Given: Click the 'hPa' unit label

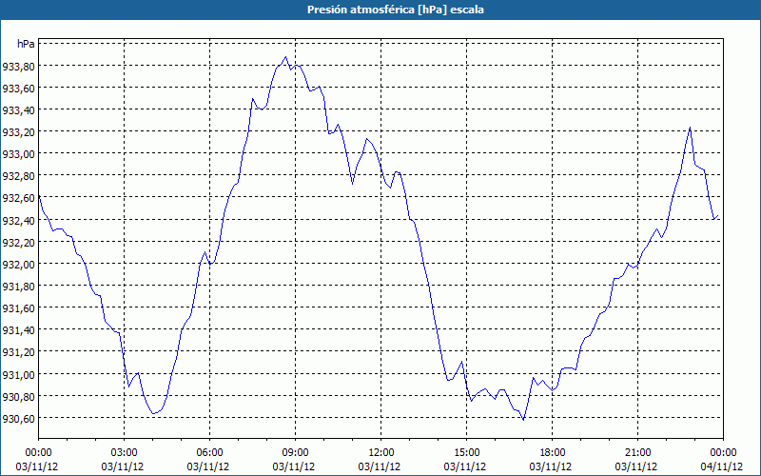Looking at the screenshot, I should (x=26, y=44).
